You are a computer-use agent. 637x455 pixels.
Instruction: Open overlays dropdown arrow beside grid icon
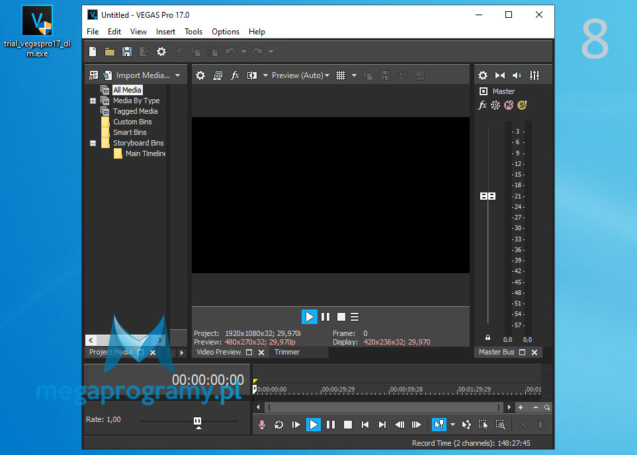tap(354, 75)
